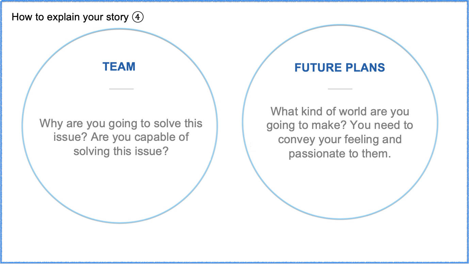Click the line 'passionate to them.'
This screenshot has height=264, width=469.
[340, 154]
